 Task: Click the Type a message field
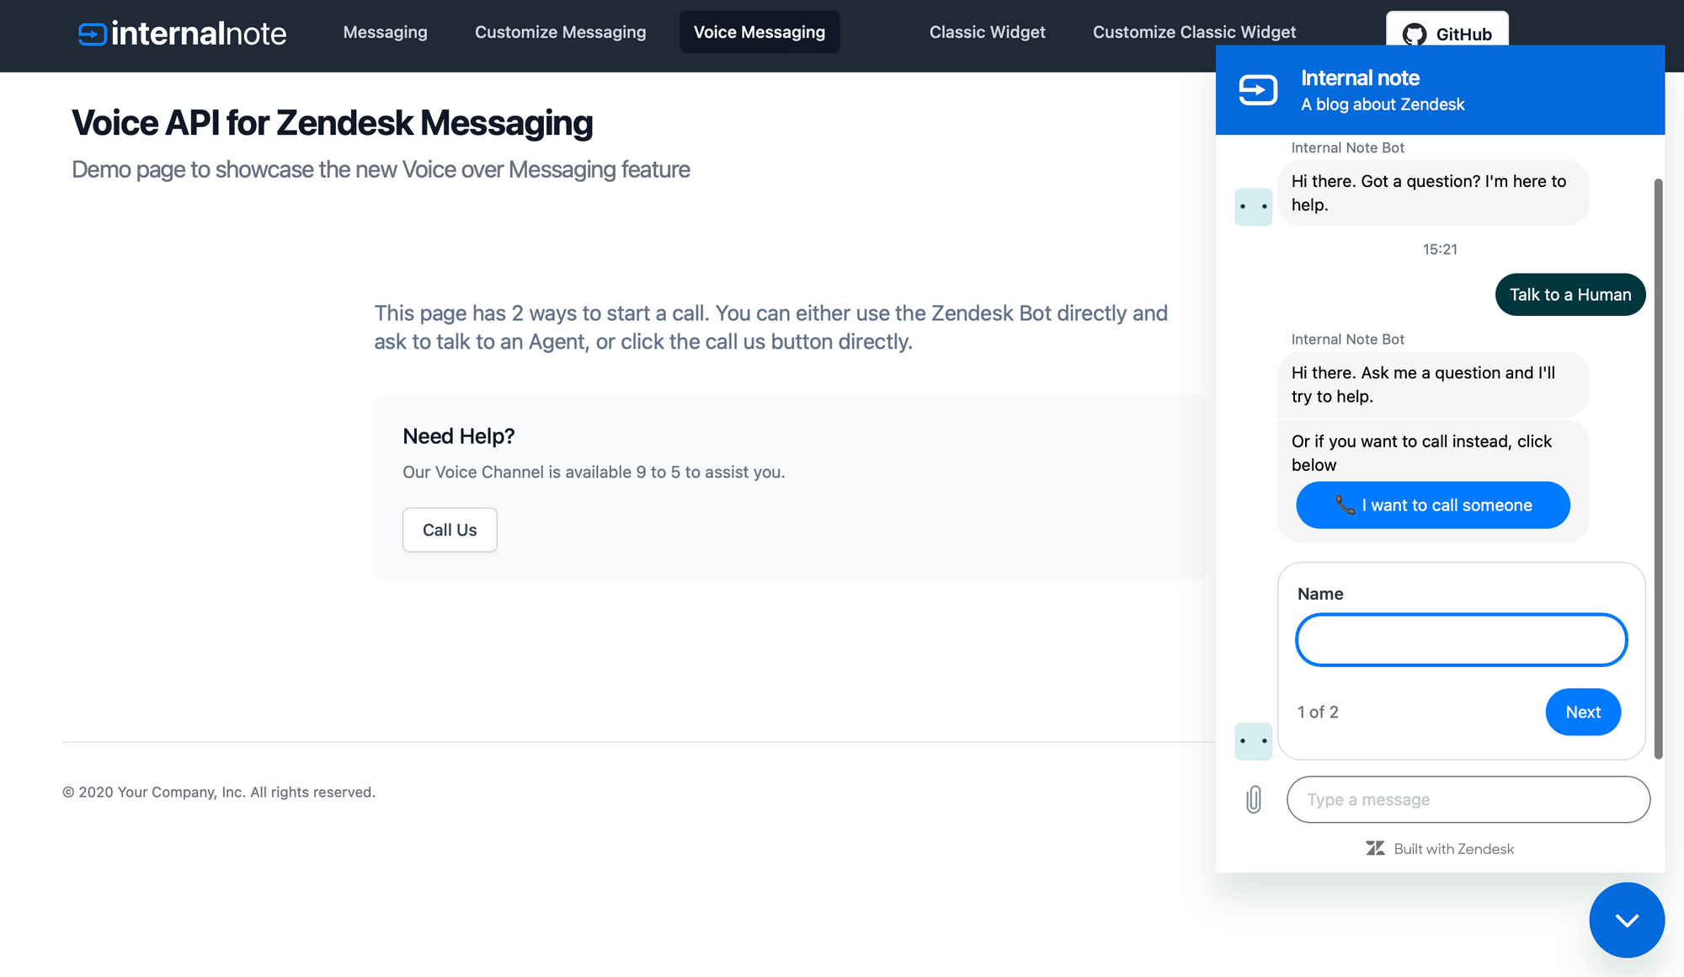[x=1468, y=799]
